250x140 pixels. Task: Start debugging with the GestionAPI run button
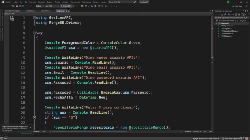[x=65, y=6]
